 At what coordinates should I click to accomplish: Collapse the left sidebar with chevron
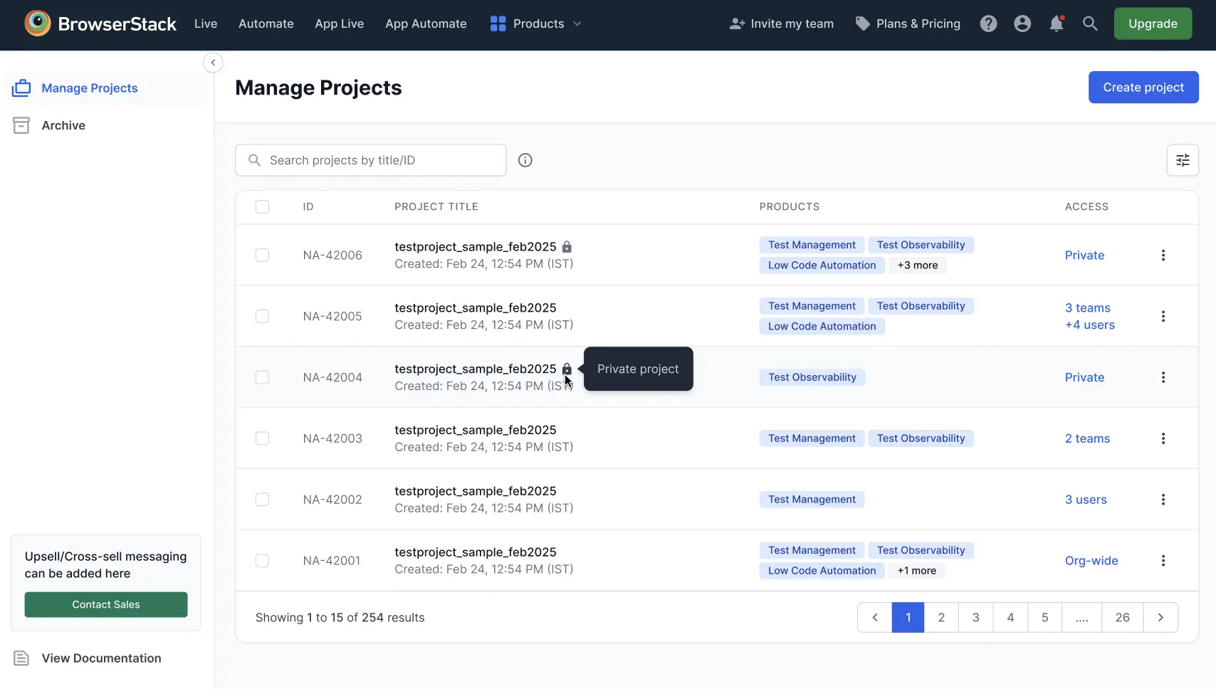[x=213, y=63]
